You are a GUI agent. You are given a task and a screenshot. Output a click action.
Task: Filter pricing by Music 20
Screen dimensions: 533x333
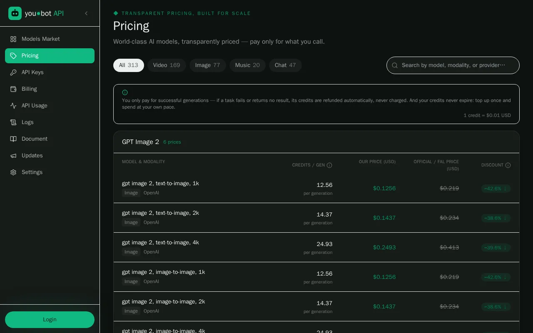tap(247, 65)
